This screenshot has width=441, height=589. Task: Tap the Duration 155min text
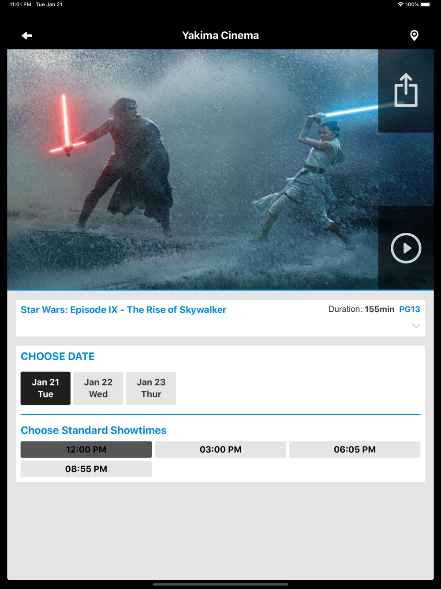pos(361,310)
